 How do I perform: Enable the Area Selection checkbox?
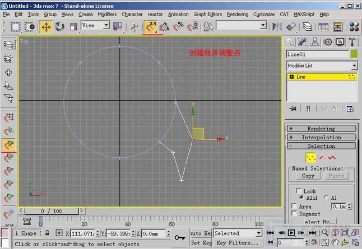point(294,206)
